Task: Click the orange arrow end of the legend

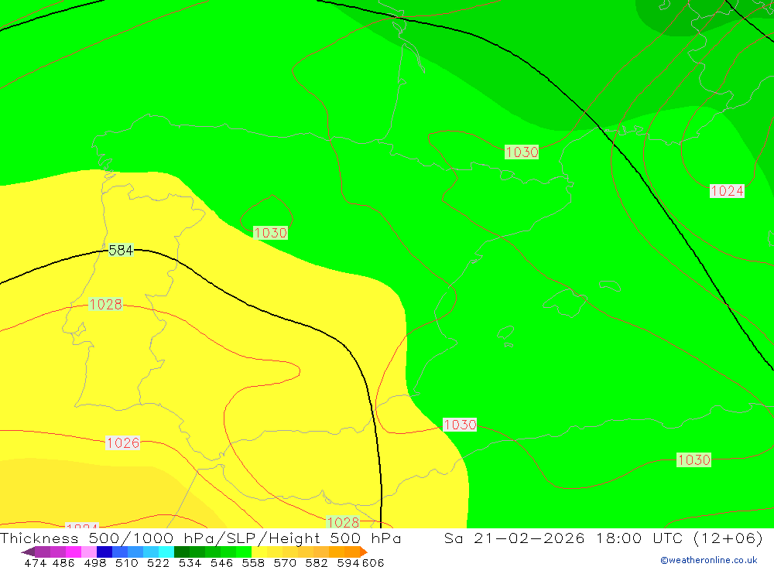Action: 364,552
